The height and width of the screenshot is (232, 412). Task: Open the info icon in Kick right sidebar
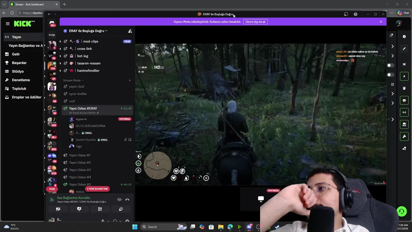[404, 36]
